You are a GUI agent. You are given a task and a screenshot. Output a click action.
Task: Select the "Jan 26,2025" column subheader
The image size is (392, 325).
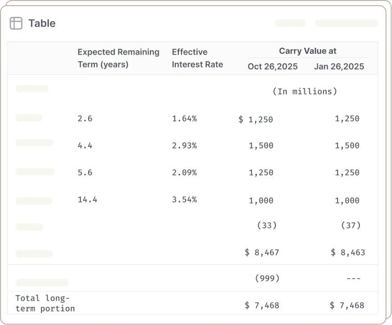339,66
